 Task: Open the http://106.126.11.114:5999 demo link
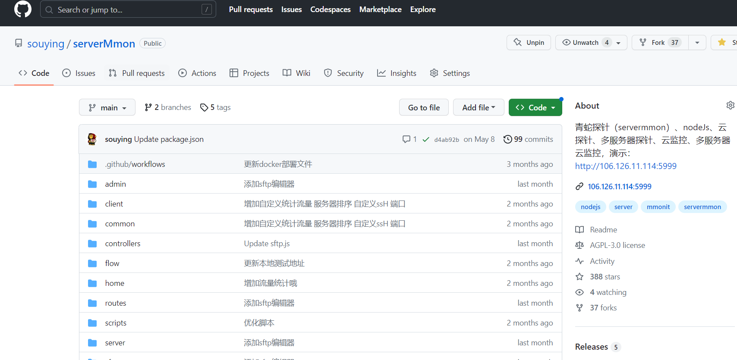[626, 166]
